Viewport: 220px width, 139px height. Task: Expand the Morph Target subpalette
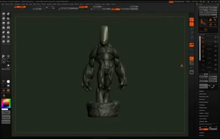point(204,113)
